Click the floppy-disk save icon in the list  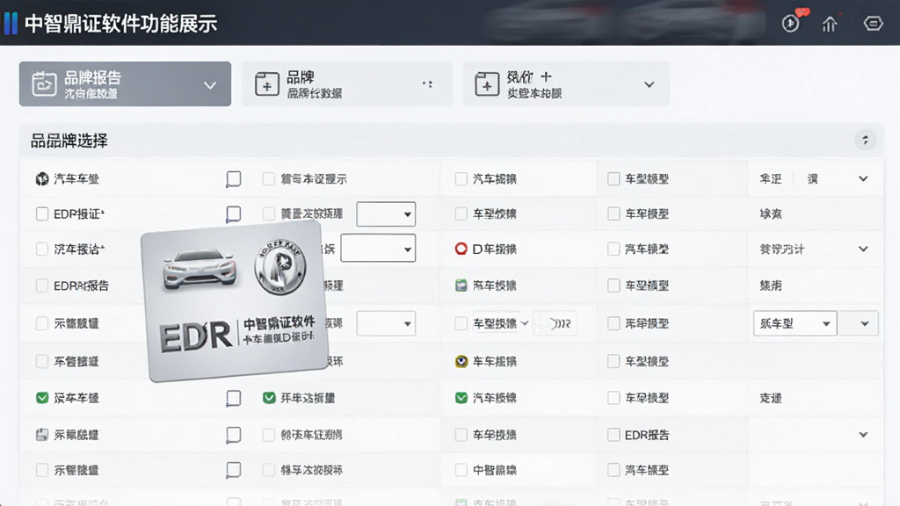click(42, 435)
